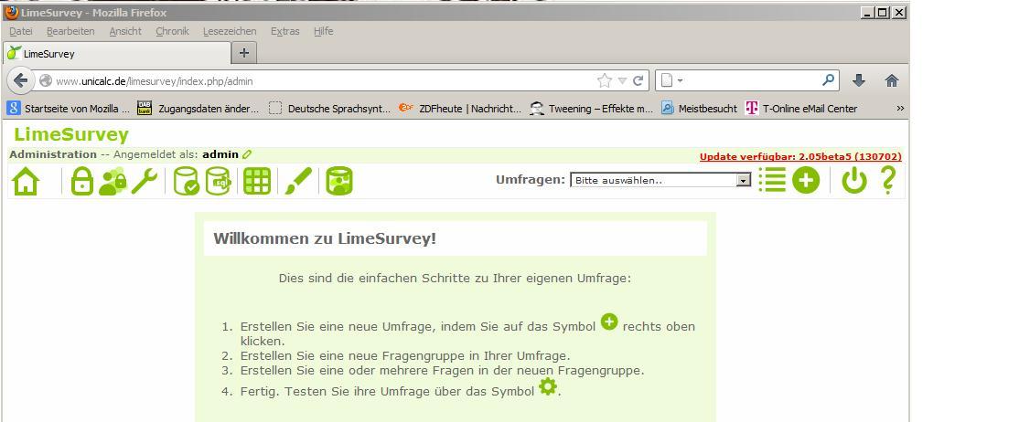The height and width of the screenshot is (422, 1030).
Task: Open Chronik menu
Action: (172, 31)
